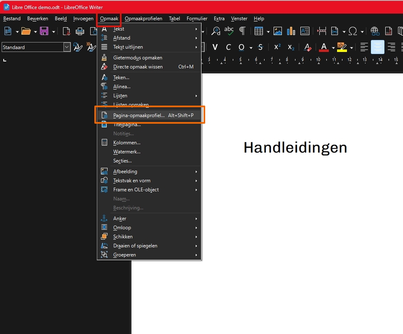Run the spelling check abc icon

[229, 31]
